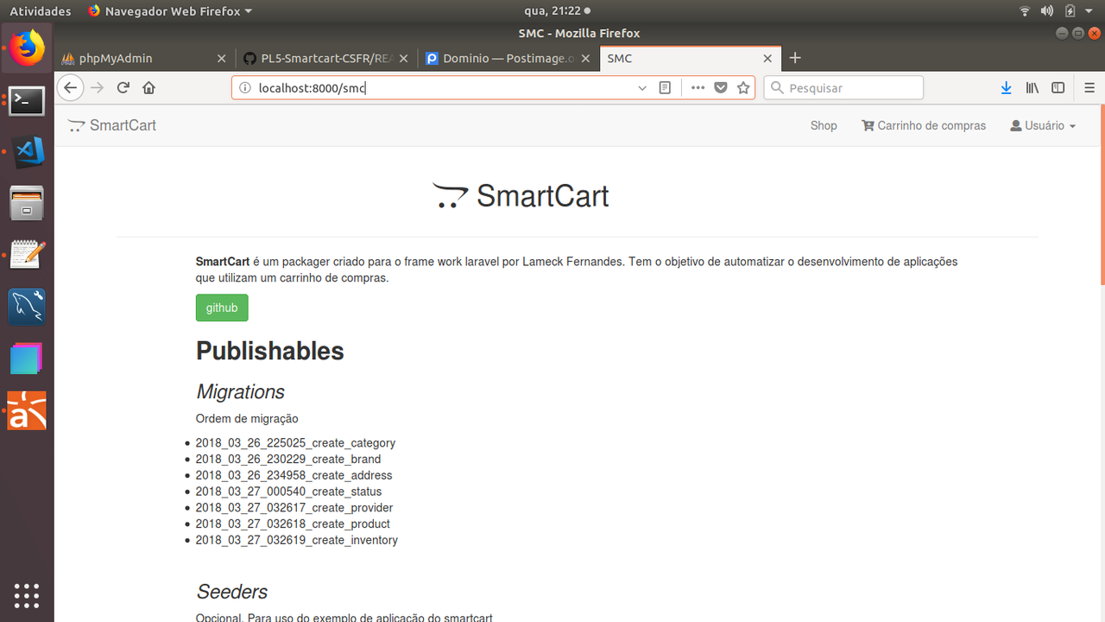Open the Navegador Web Firefox app menu
This screenshot has width=1105, height=622.
tap(170, 11)
